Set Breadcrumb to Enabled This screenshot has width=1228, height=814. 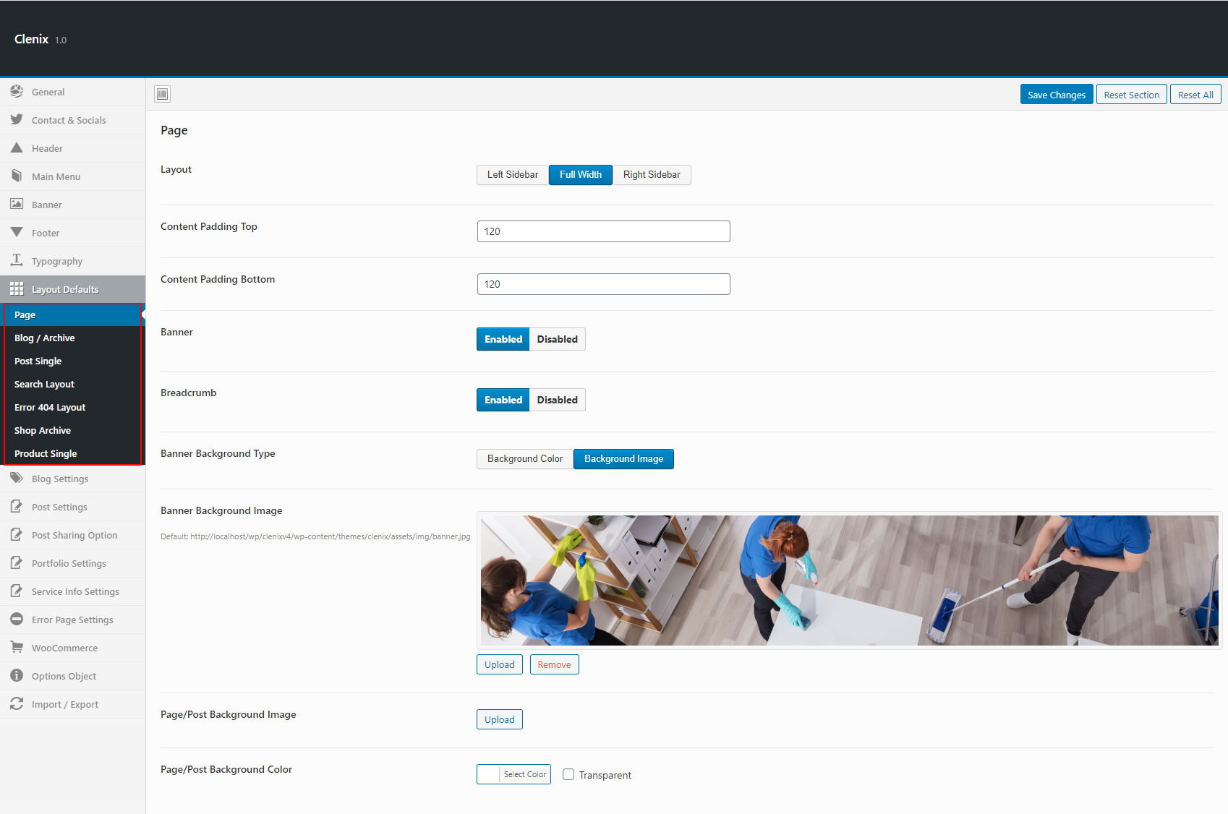[503, 400]
